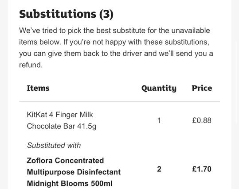Click the KitKat quantity value 1
This screenshot has height=189, width=239.
click(x=159, y=120)
